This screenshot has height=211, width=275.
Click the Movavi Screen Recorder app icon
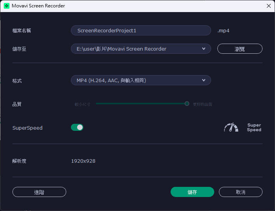coord(7,6)
